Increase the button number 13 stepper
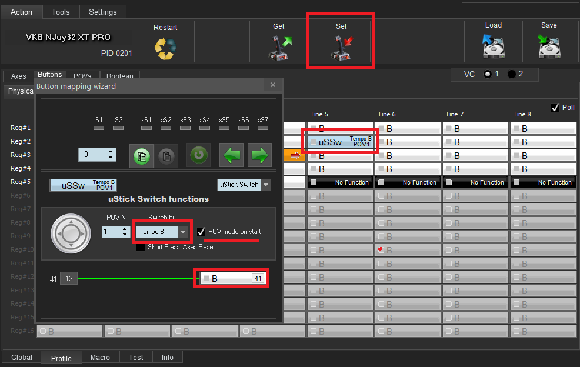This screenshot has width=580, height=367. [111, 152]
